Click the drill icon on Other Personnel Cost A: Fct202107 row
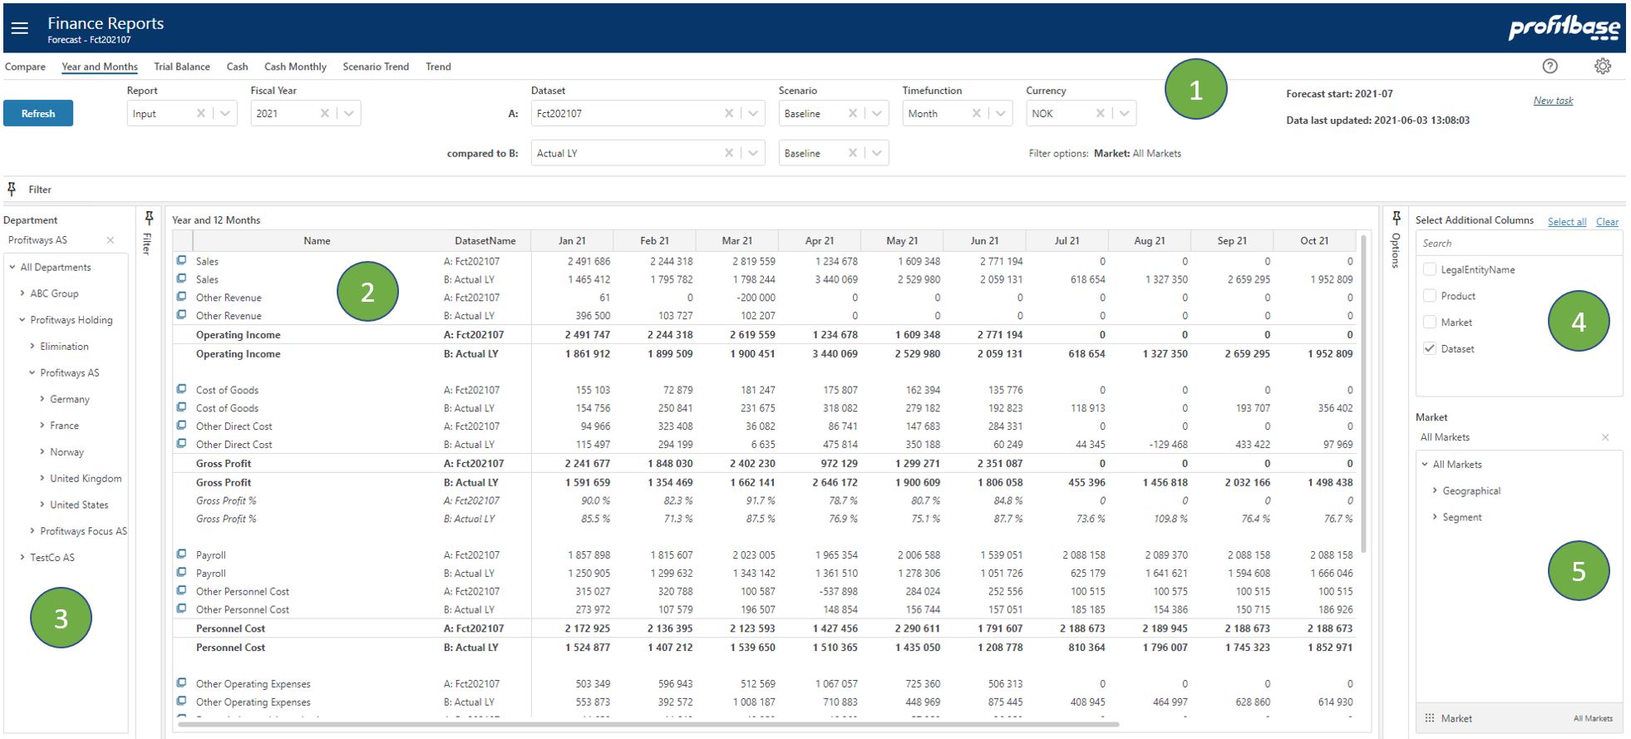This screenshot has height=739, width=1631. pos(181,590)
